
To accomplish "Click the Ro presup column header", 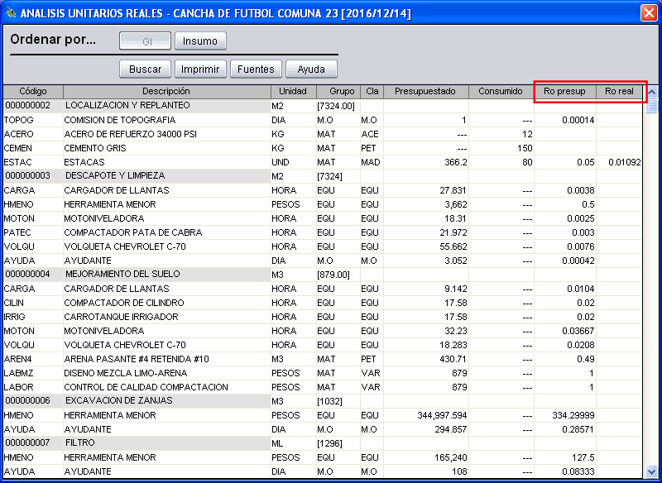I will click(564, 91).
